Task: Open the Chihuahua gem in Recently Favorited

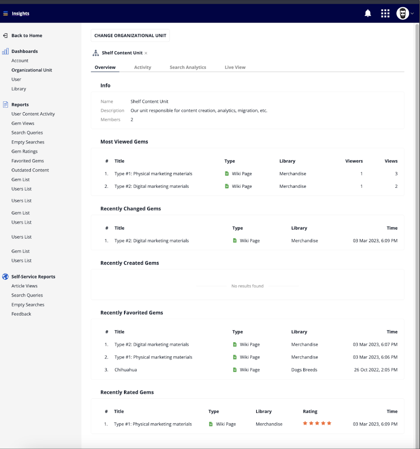Action: click(126, 370)
